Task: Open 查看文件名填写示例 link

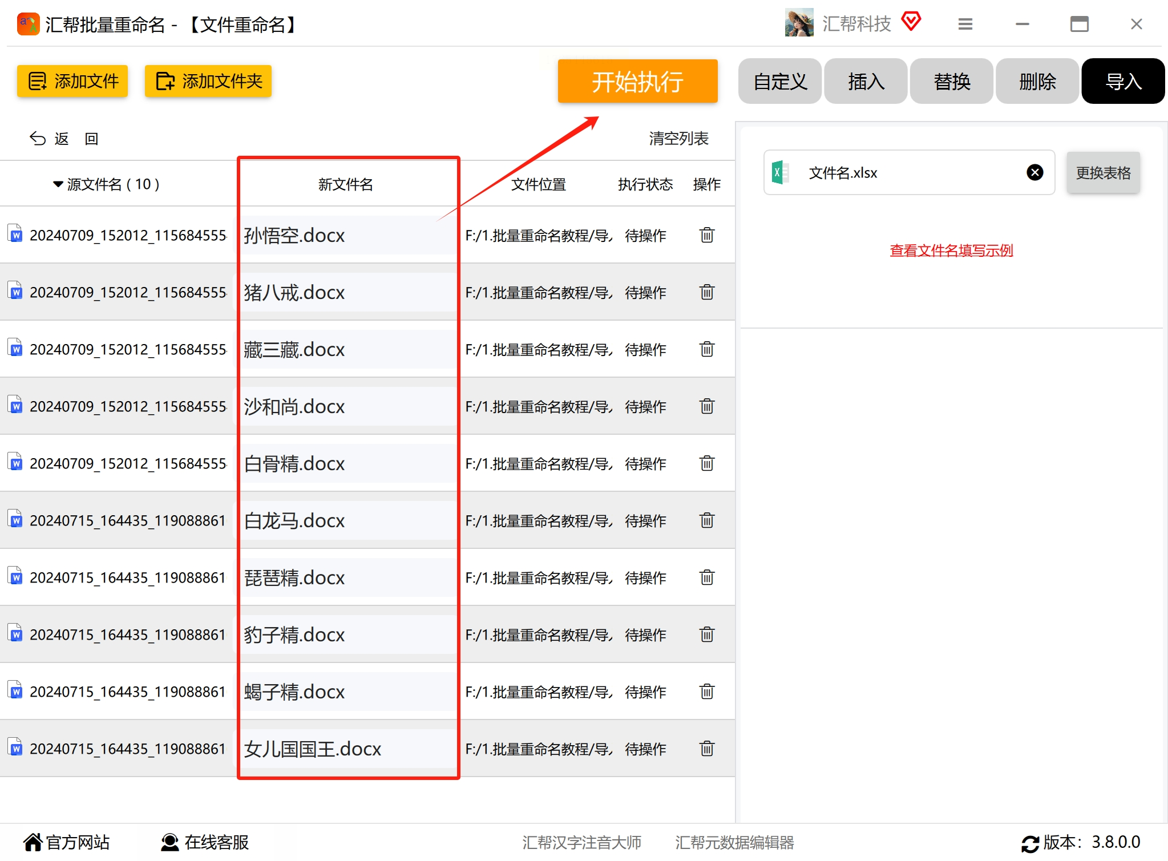Action: pyautogui.click(x=951, y=250)
